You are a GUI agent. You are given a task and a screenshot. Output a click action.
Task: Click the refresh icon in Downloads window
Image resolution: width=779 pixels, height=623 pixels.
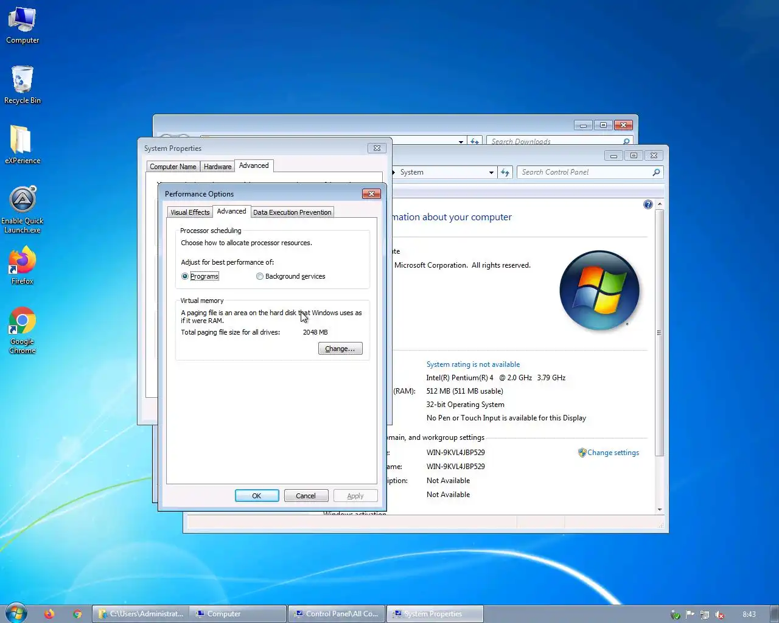click(x=475, y=141)
